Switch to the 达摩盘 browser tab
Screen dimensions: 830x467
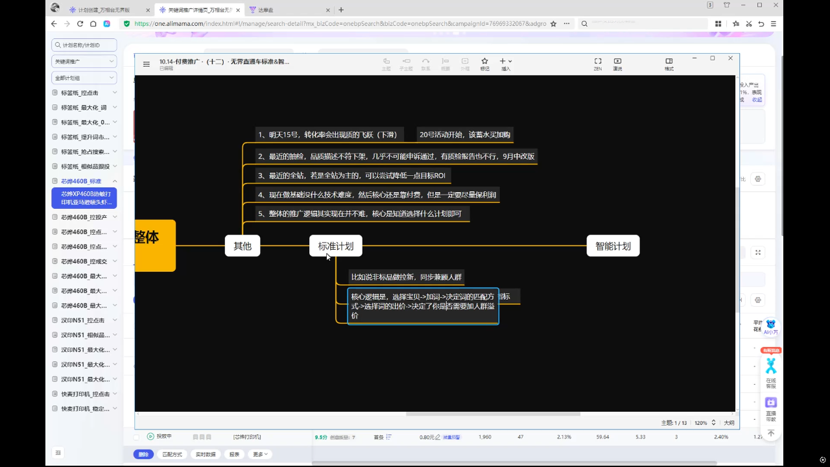click(266, 10)
